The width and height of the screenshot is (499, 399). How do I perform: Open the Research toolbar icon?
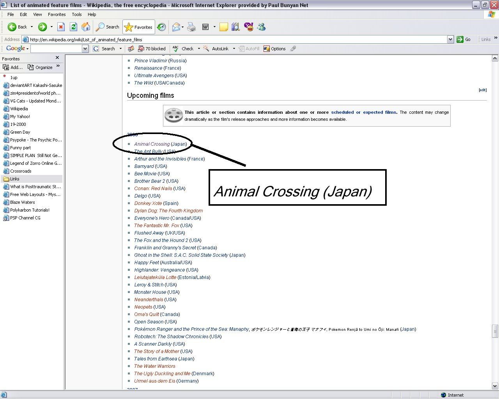[x=235, y=27]
